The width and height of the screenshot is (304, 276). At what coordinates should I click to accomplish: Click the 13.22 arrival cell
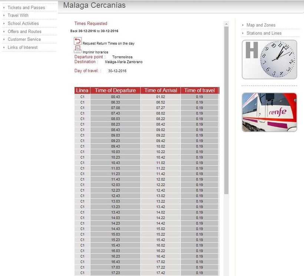[161, 201]
